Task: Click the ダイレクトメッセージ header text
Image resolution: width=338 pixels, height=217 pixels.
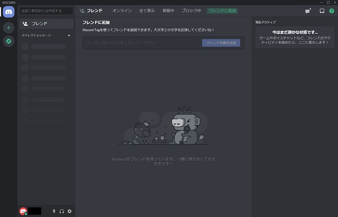Action: [36, 35]
